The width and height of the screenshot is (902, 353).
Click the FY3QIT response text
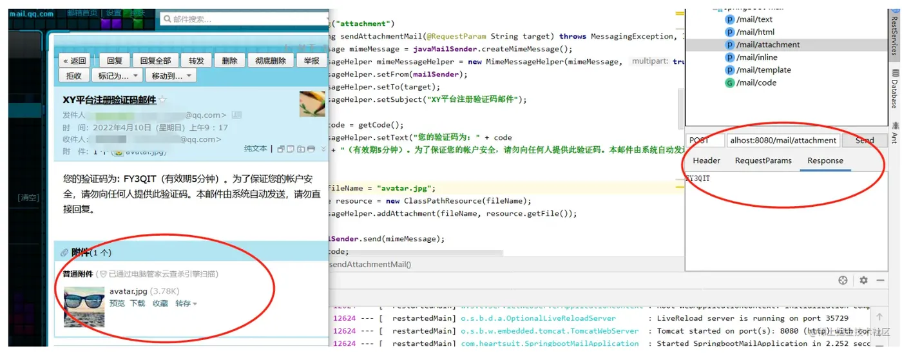(698, 178)
